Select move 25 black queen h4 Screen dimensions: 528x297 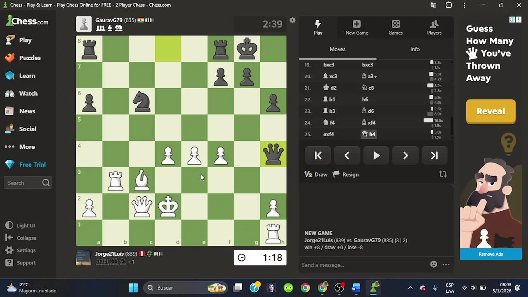368,134
